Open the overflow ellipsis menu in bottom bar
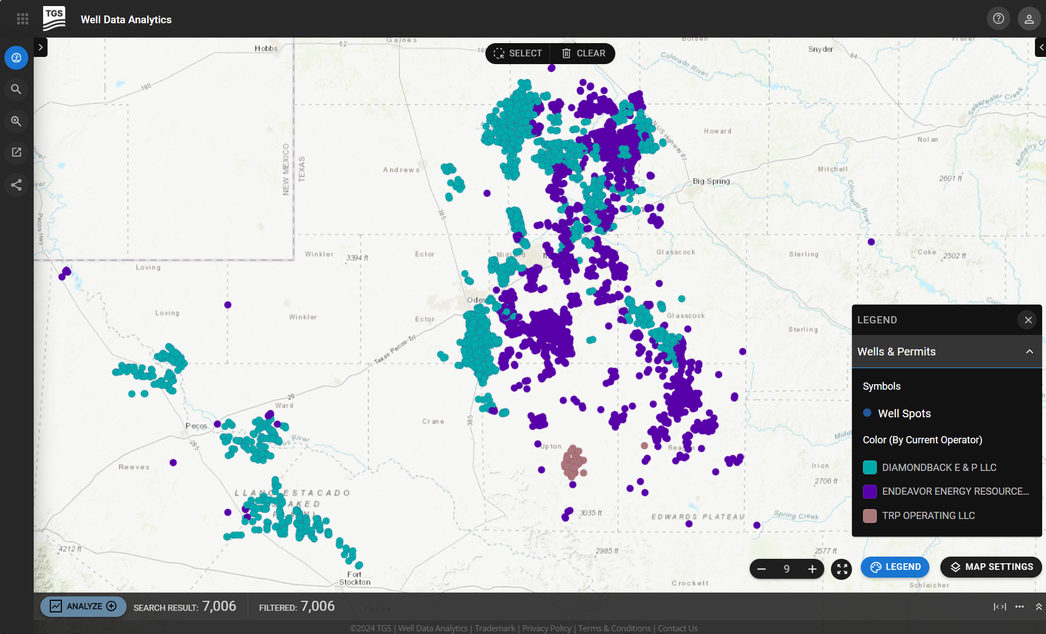1046x634 pixels. pos(1020,606)
